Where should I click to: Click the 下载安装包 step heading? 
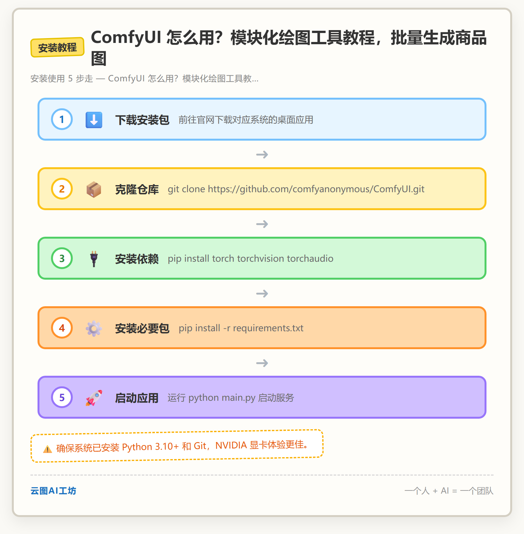click(x=142, y=120)
